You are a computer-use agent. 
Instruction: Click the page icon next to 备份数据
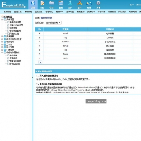click(8, 55)
